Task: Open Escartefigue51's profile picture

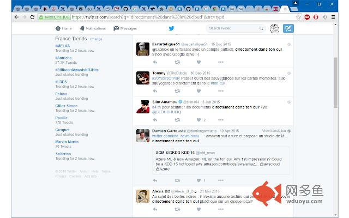Action: click(x=143, y=49)
